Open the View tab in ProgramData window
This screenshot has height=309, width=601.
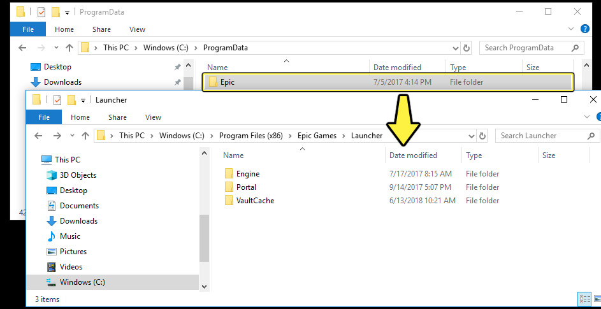(x=137, y=29)
